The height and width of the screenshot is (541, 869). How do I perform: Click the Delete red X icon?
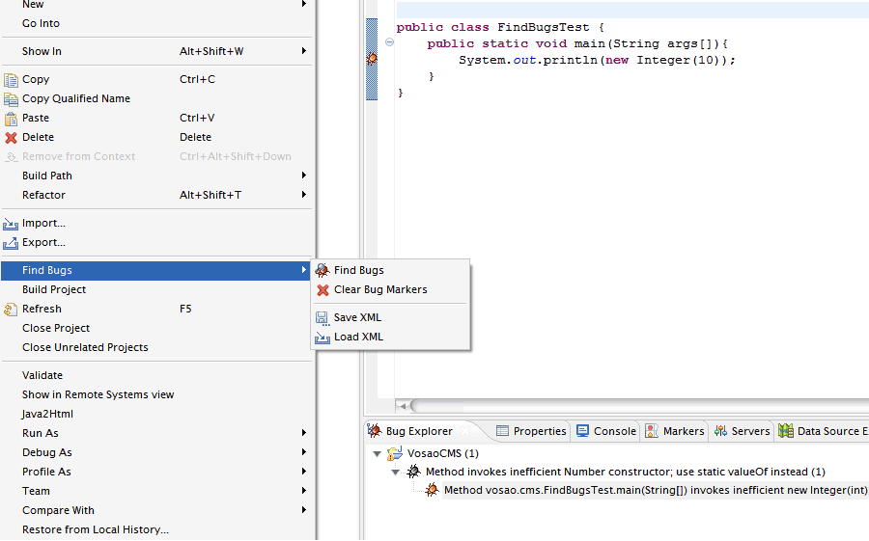pos(11,137)
